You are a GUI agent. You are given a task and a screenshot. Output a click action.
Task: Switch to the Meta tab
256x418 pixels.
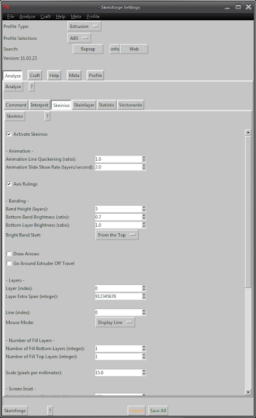click(x=74, y=76)
